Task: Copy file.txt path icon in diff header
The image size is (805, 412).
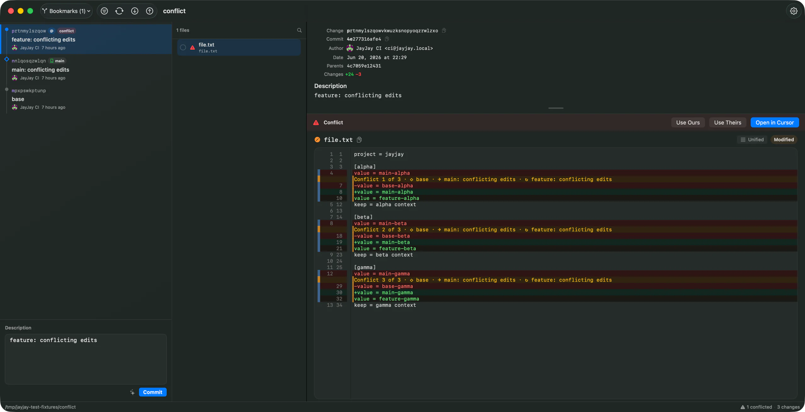Action: (x=359, y=140)
